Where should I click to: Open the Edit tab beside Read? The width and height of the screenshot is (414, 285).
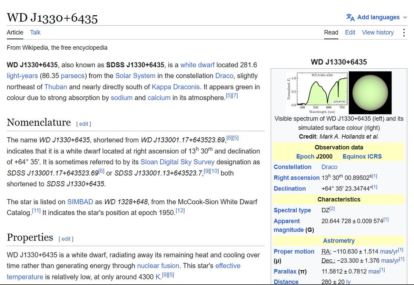[x=350, y=32]
